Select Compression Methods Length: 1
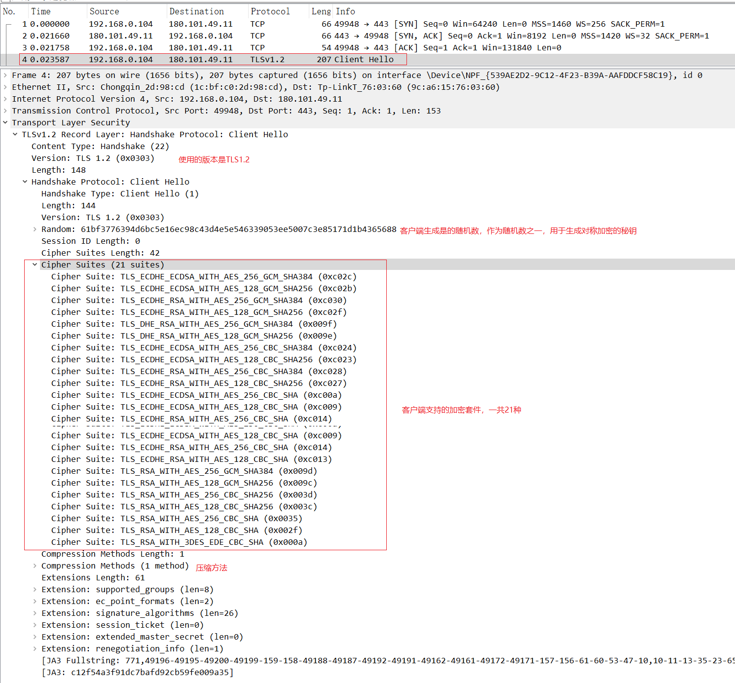735x683 pixels. 113,554
